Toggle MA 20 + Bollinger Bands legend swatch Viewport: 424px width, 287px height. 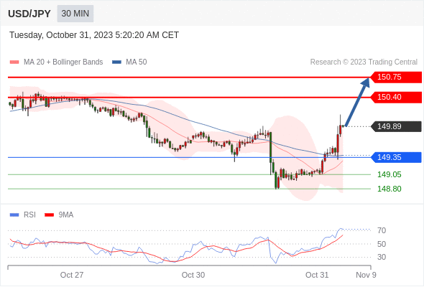pos(14,62)
